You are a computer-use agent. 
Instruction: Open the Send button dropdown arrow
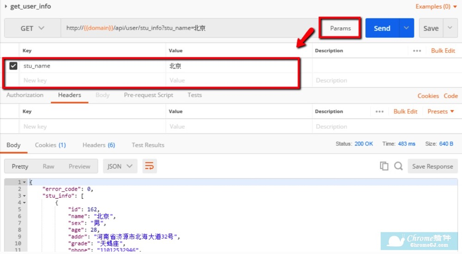(x=406, y=28)
